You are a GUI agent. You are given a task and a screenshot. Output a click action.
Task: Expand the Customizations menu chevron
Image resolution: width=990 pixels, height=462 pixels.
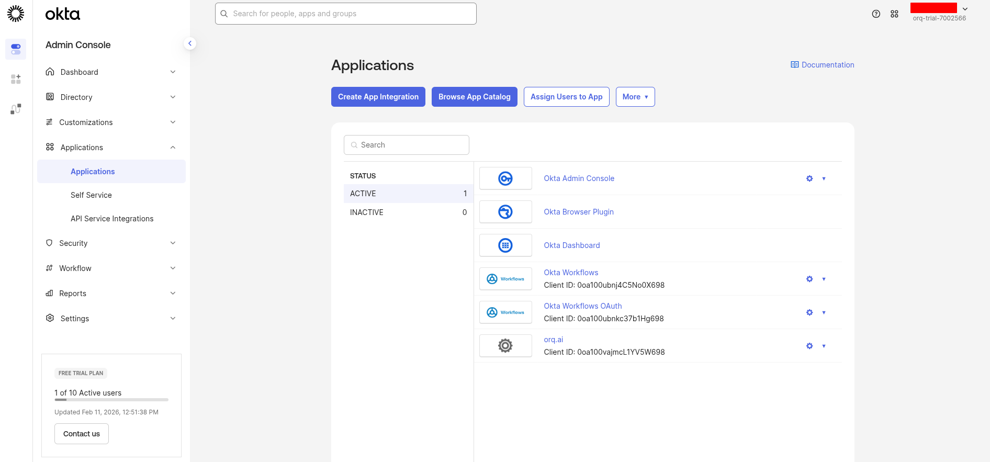pyautogui.click(x=173, y=122)
